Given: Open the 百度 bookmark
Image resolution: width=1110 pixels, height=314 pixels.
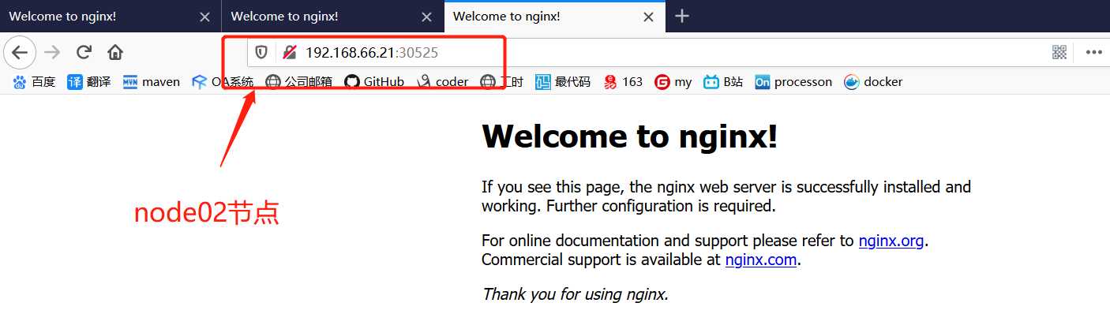Looking at the screenshot, I should click(34, 82).
